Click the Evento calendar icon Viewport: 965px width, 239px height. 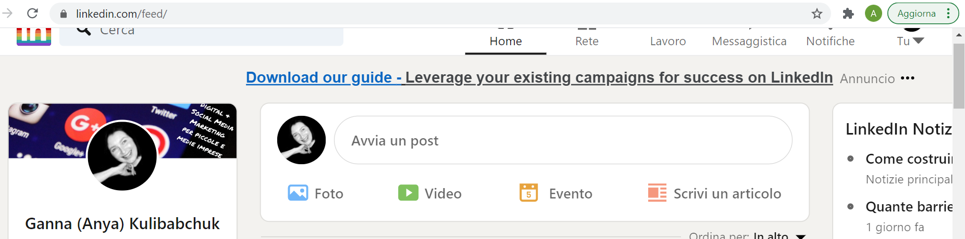[x=528, y=193]
